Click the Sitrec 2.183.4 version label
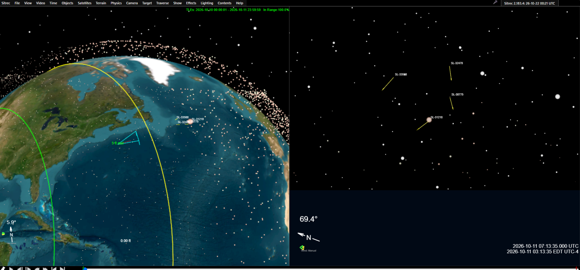Screen dimensions: 580x270 529,3
